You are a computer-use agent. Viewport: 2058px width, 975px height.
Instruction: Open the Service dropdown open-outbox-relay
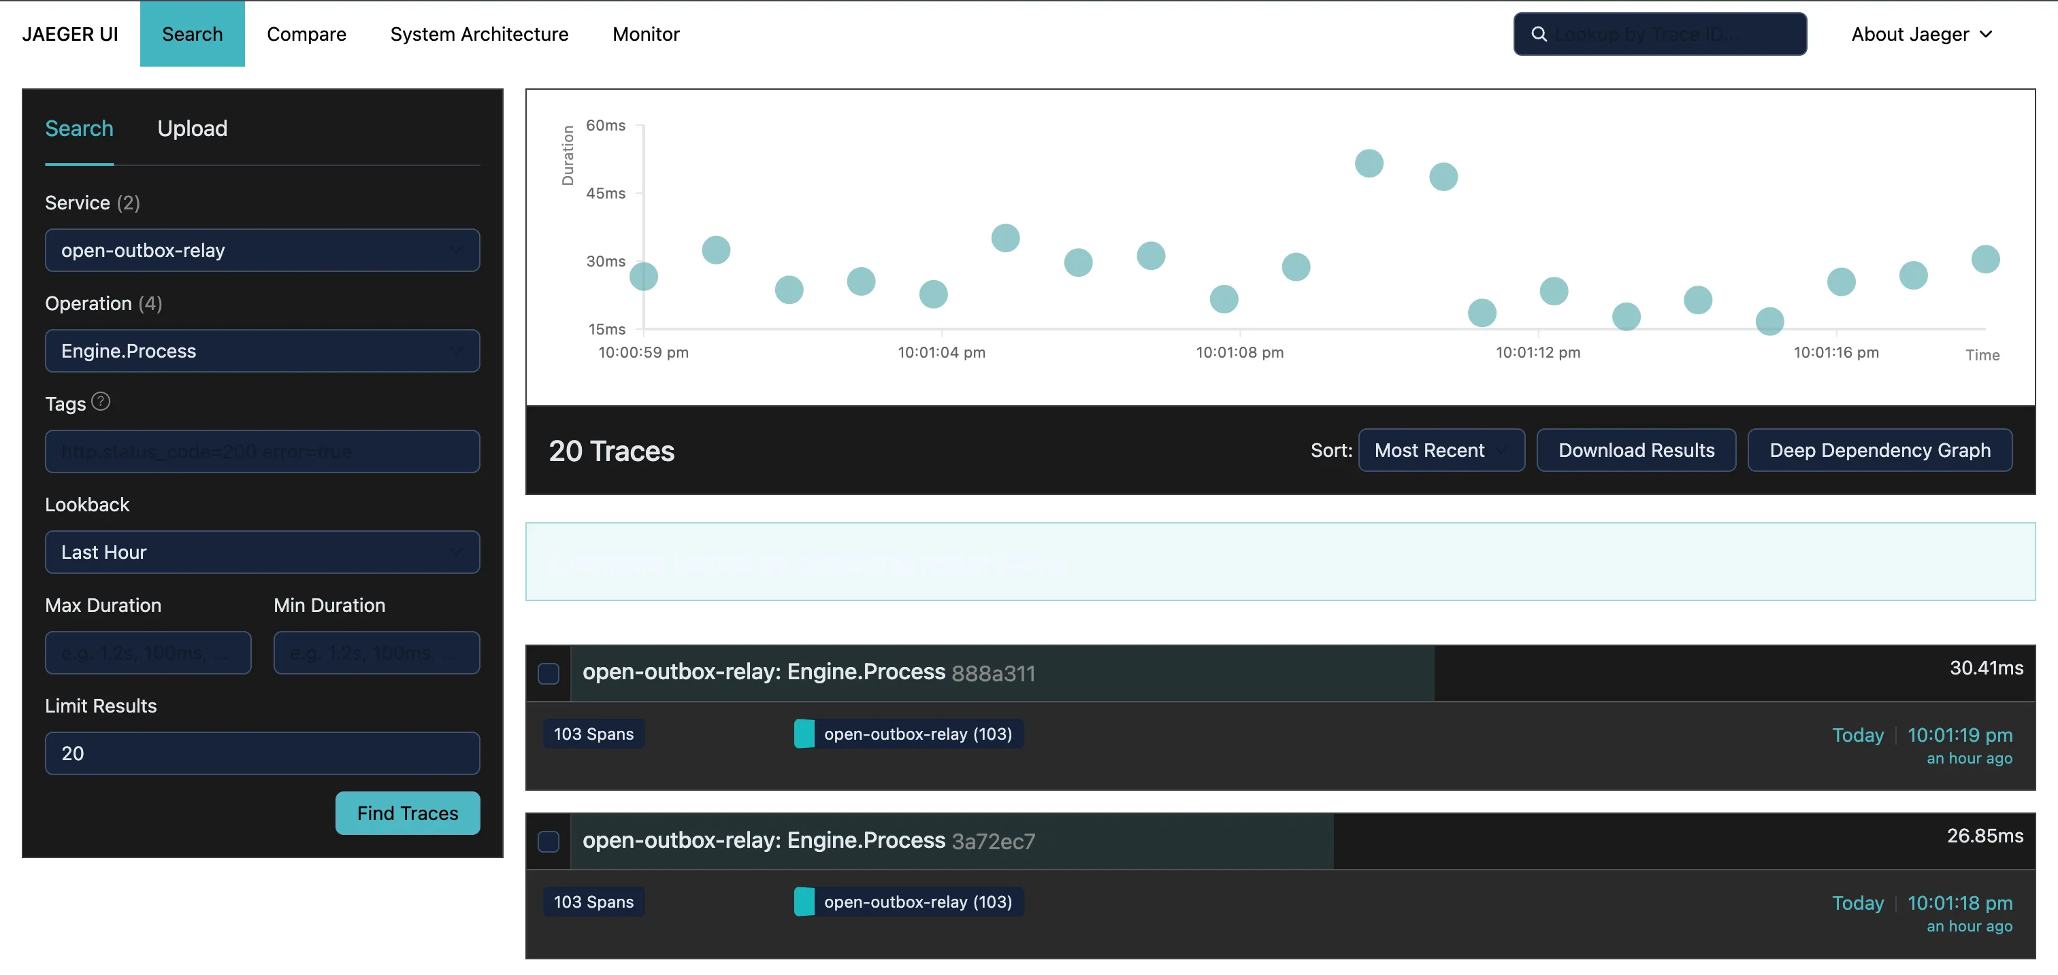coord(262,250)
